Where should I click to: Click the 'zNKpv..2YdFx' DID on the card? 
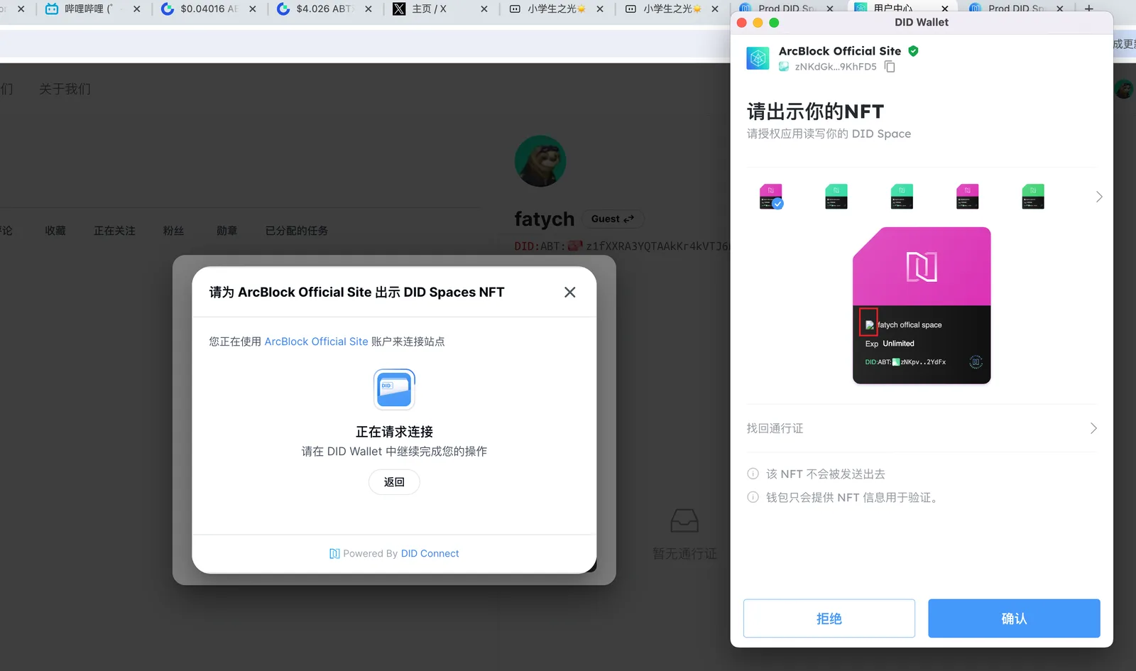(923, 362)
